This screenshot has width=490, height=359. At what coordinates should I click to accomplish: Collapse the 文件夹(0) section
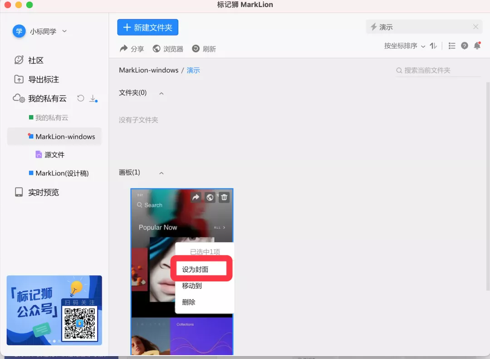click(161, 93)
